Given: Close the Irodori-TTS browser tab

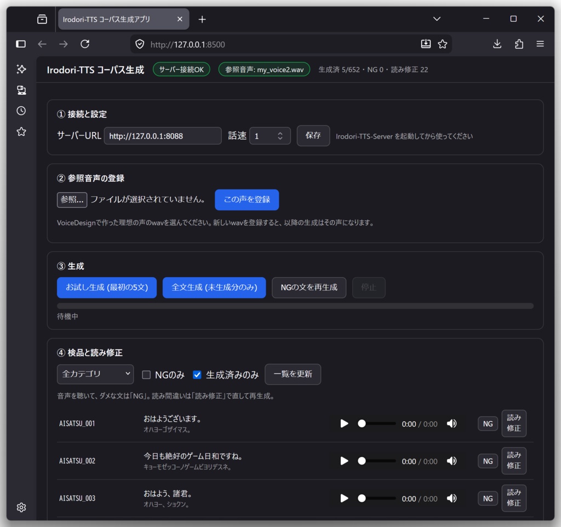Looking at the screenshot, I should [180, 19].
